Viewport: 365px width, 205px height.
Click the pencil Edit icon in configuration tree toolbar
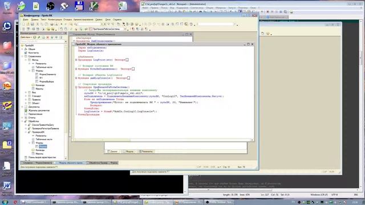click(x=39, y=37)
